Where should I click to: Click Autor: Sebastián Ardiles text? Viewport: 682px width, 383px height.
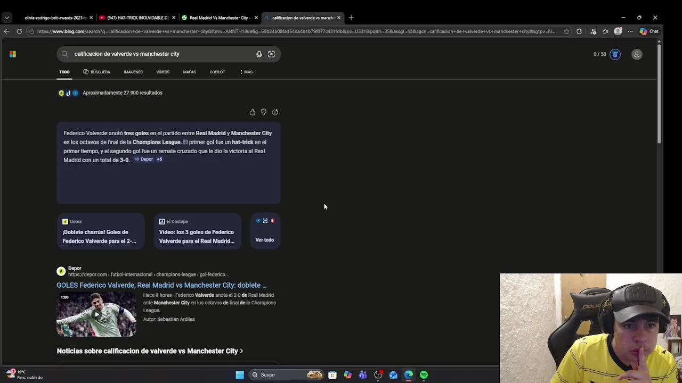tap(169, 319)
